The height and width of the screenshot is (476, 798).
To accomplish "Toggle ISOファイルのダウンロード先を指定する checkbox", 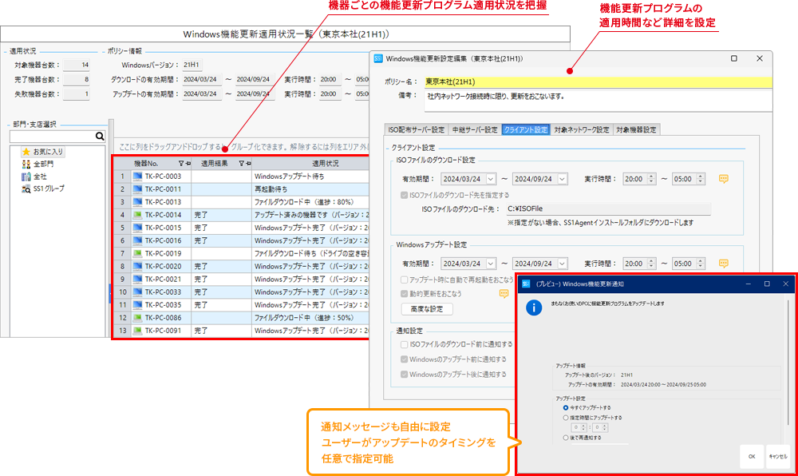I will (x=404, y=195).
